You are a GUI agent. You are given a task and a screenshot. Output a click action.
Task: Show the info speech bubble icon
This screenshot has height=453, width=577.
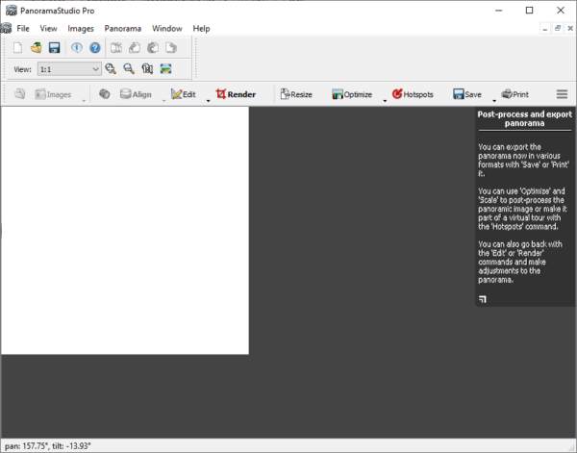pos(77,48)
